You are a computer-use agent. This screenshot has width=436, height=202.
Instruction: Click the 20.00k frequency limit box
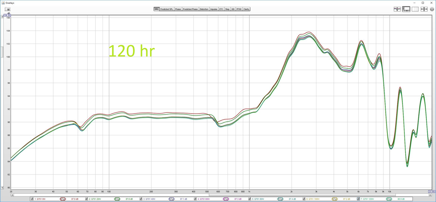tap(432, 191)
